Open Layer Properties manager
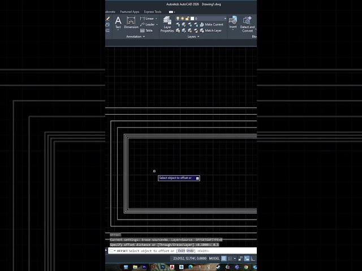 click(x=167, y=24)
